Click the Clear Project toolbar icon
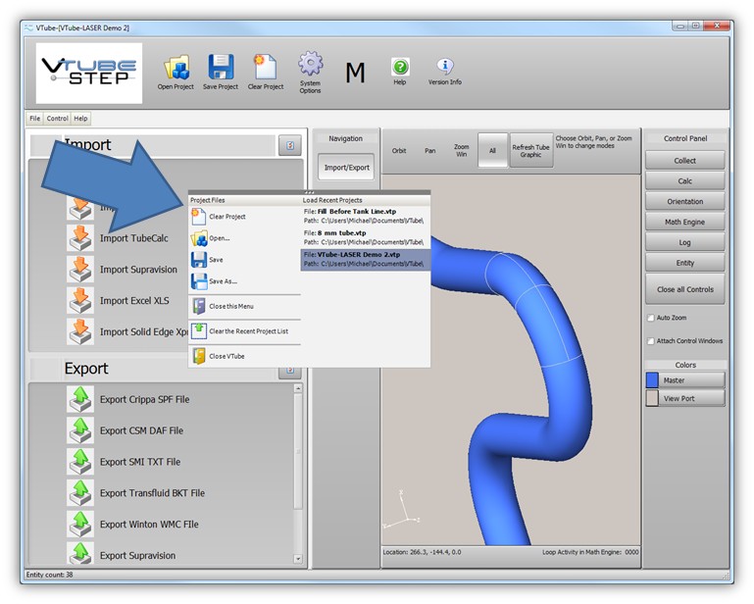 pos(265,68)
